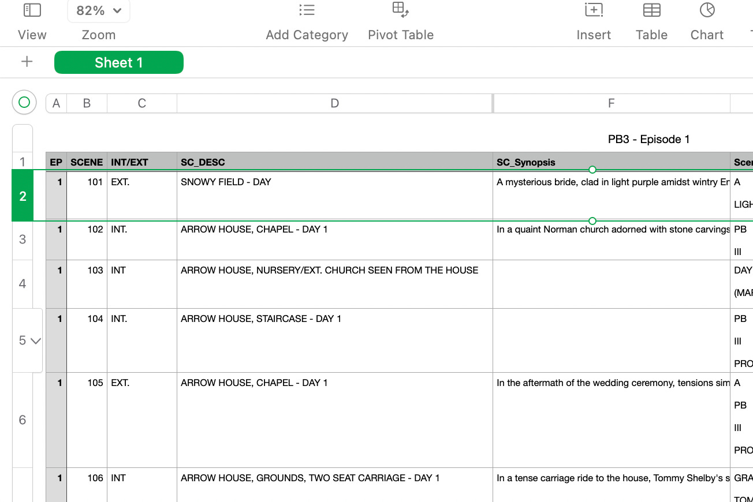Click the aftermath of wedding synopsis cell
Screen dimensions: 753x502
coord(612,420)
